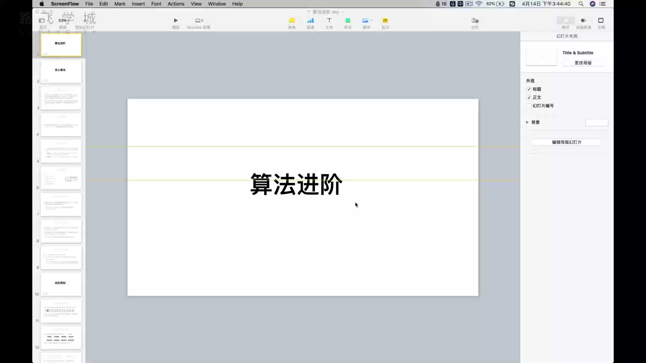Select slide 11 thumbnail
Viewport: 646px width, 363px height.
(61, 311)
